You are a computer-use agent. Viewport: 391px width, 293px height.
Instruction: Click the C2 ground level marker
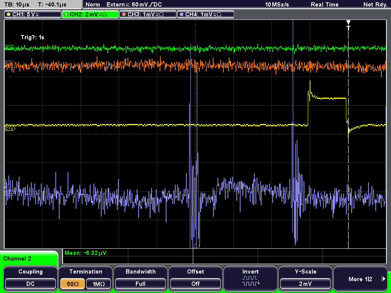(x=10, y=48)
